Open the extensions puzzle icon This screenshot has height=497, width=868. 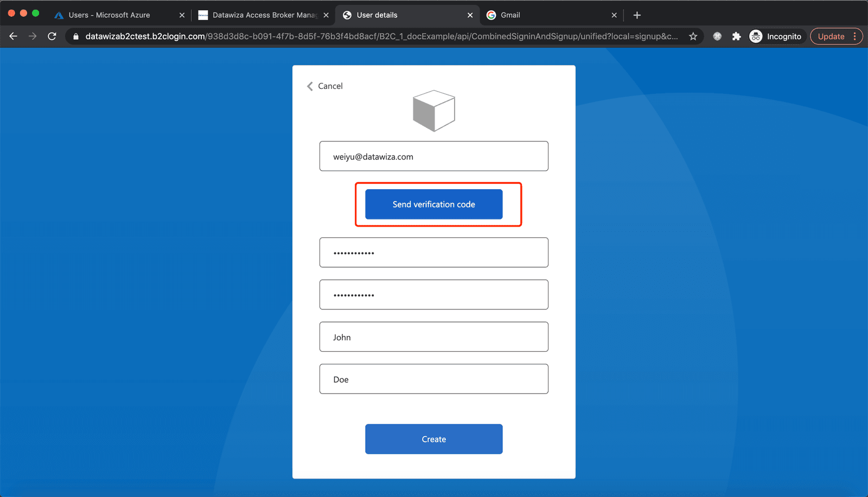coord(736,36)
